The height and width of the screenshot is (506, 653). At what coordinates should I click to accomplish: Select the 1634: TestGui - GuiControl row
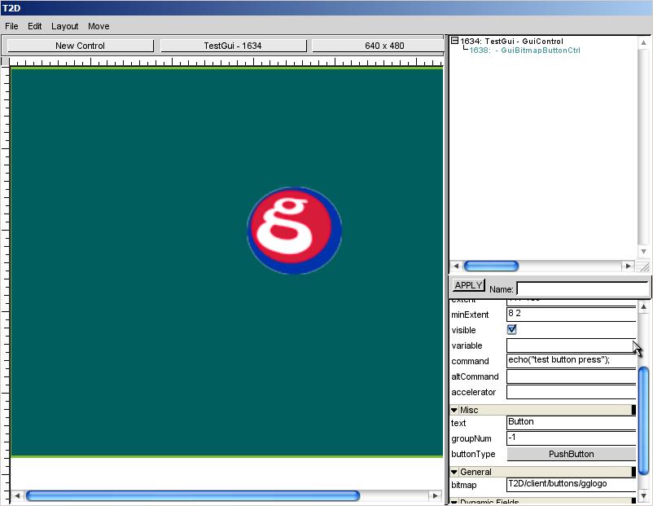[x=512, y=42]
